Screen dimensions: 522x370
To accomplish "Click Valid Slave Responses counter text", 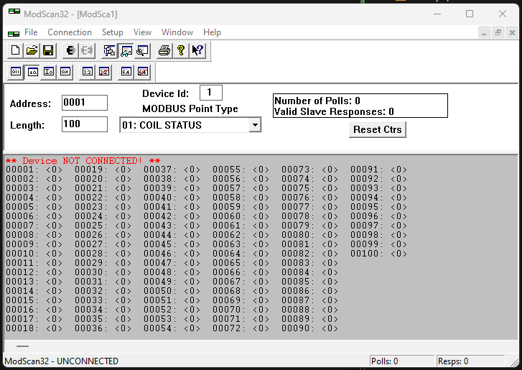I will (x=334, y=111).
